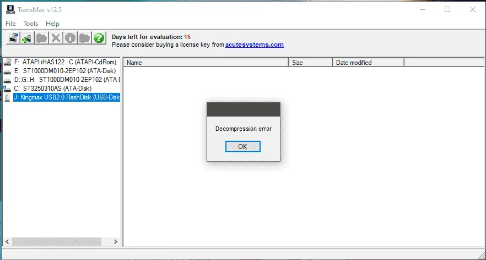The image size is (486, 260).
Task: Minimize the TransMac window
Action: pos(423,9)
